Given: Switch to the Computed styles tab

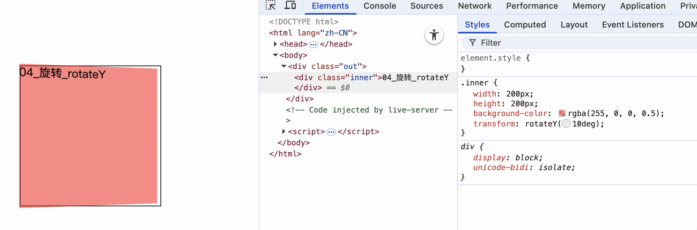Looking at the screenshot, I should coord(525,25).
